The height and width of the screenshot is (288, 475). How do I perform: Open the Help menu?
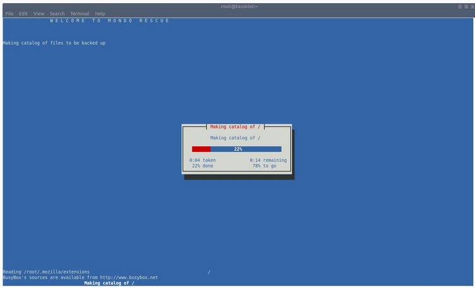(100, 13)
